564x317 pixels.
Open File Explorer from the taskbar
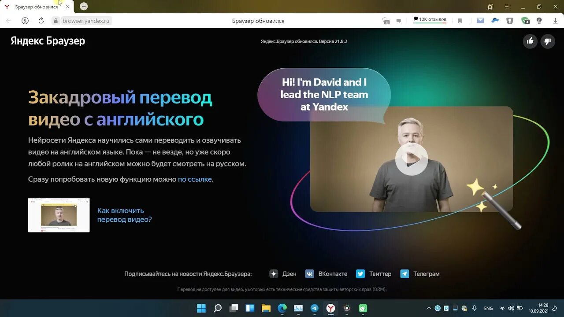(x=266, y=308)
